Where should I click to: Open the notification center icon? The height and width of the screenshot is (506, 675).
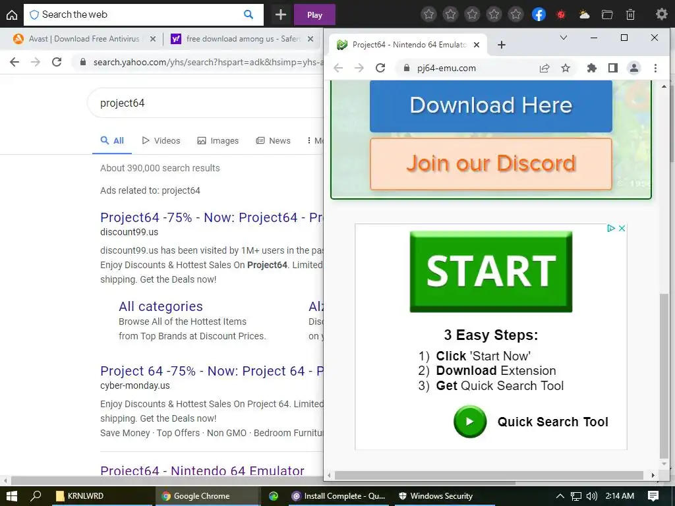pyautogui.click(x=653, y=496)
